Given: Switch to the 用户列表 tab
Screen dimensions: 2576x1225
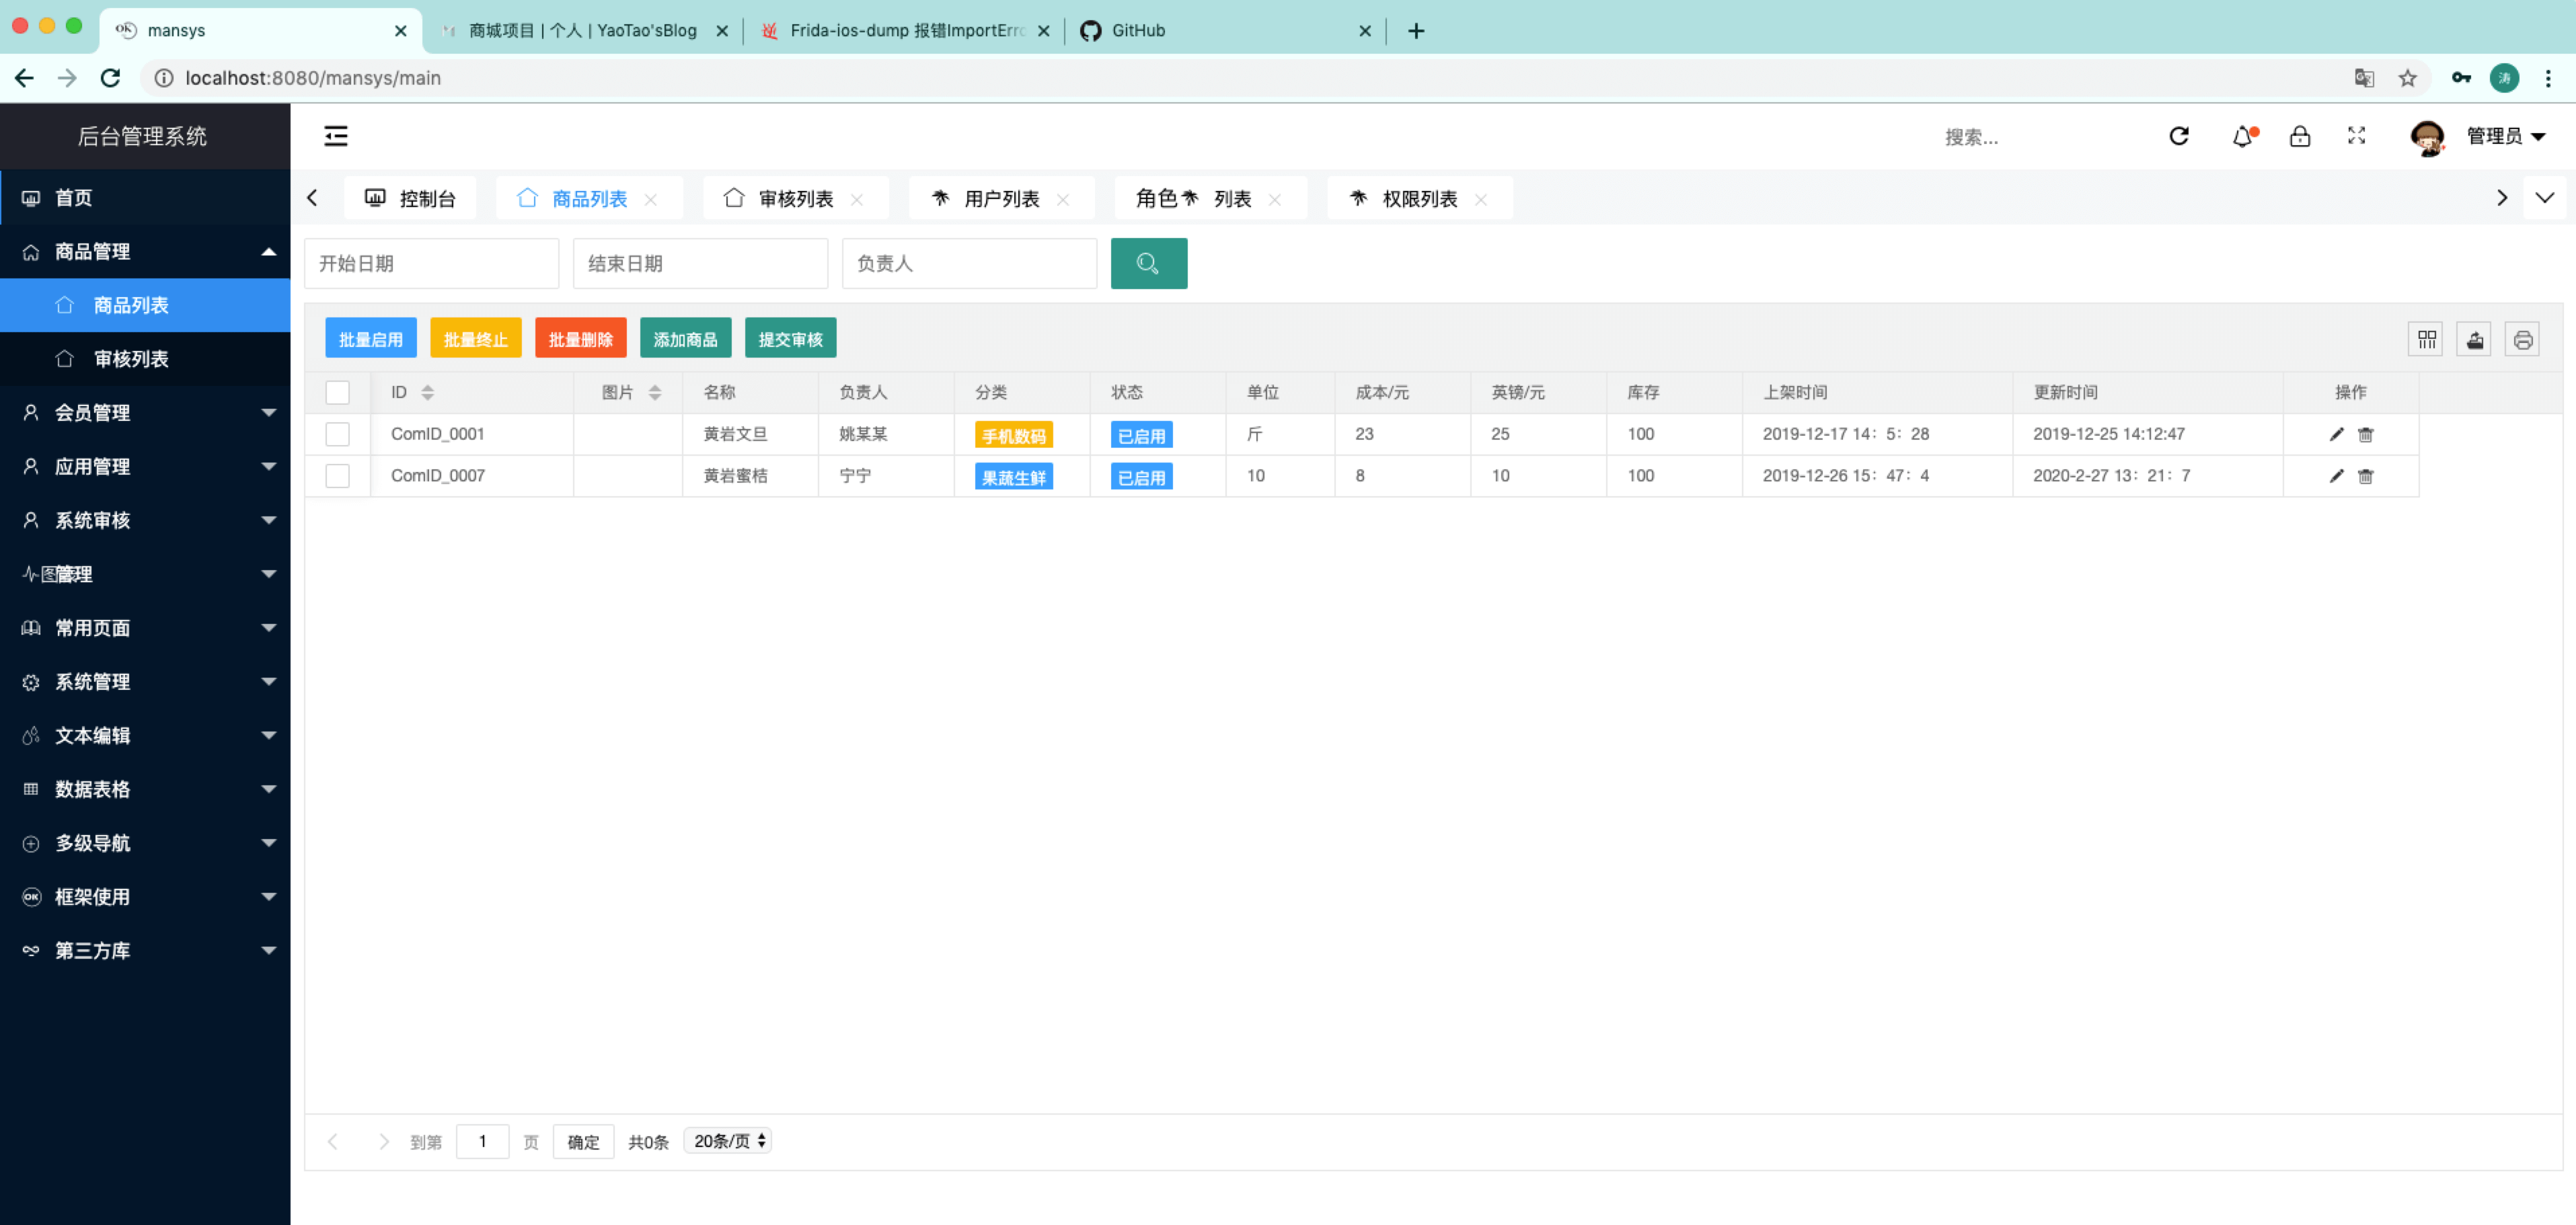Looking at the screenshot, I should [1001, 198].
